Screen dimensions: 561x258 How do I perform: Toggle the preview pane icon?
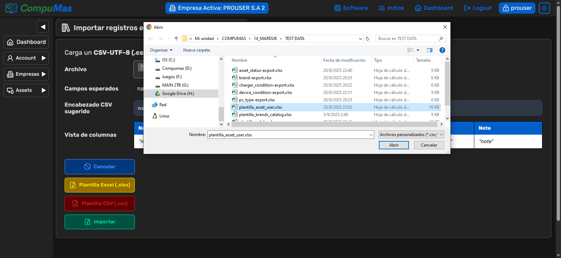[429, 50]
